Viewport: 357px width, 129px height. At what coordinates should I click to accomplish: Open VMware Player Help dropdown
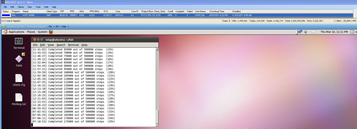(65, 26)
